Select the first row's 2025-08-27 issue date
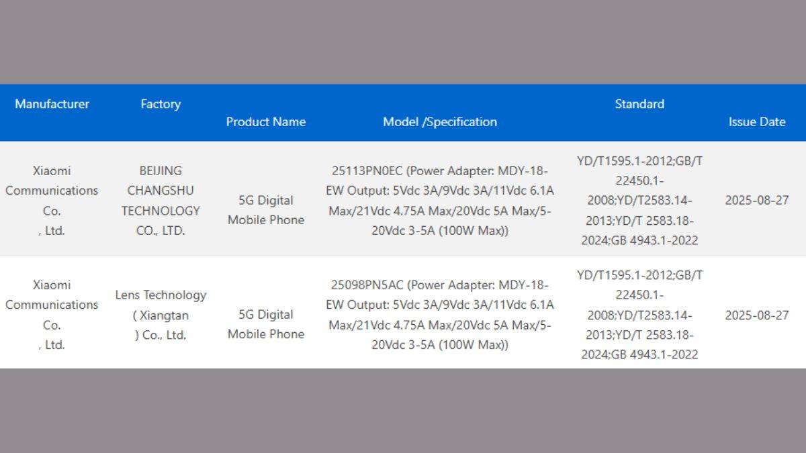The height and width of the screenshot is (453, 806). click(x=757, y=200)
